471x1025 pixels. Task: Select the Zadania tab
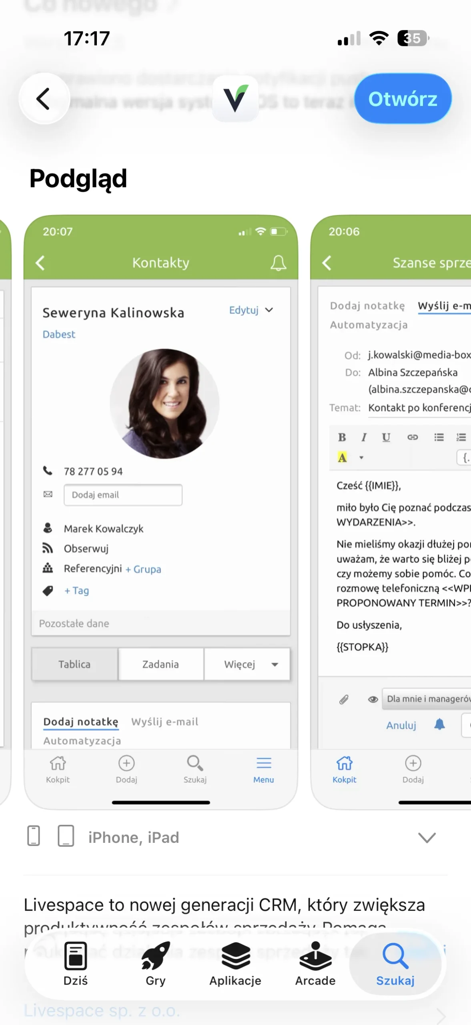pyautogui.click(x=161, y=664)
